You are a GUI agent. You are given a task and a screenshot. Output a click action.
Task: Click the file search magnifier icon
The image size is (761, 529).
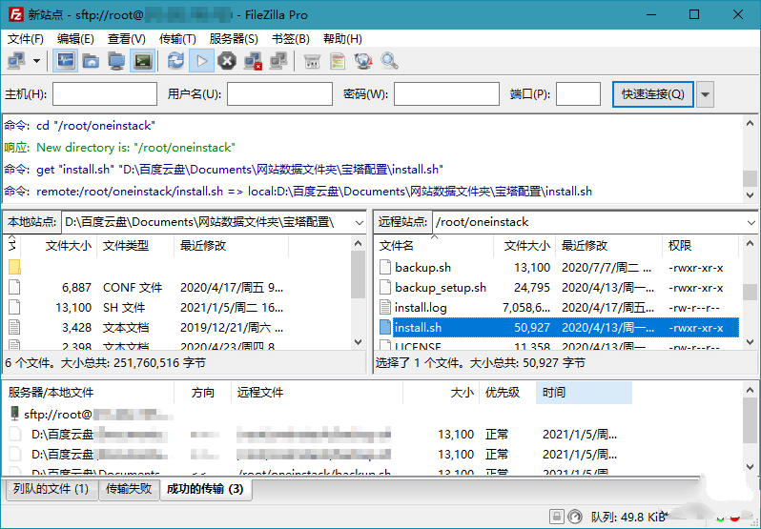pyautogui.click(x=389, y=61)
